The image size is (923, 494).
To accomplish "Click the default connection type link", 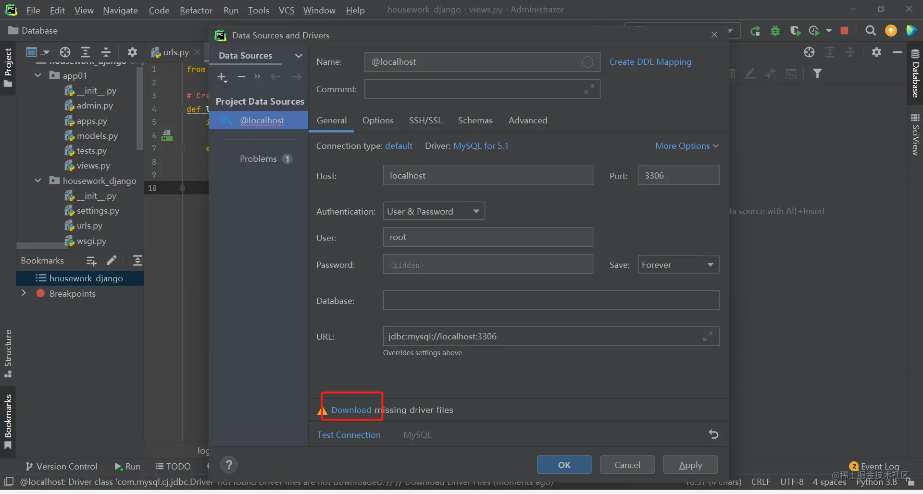I will coord(399,146).
